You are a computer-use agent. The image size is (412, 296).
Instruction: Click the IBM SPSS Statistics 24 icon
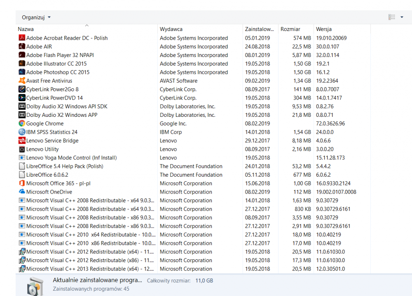tap(22, 132)
